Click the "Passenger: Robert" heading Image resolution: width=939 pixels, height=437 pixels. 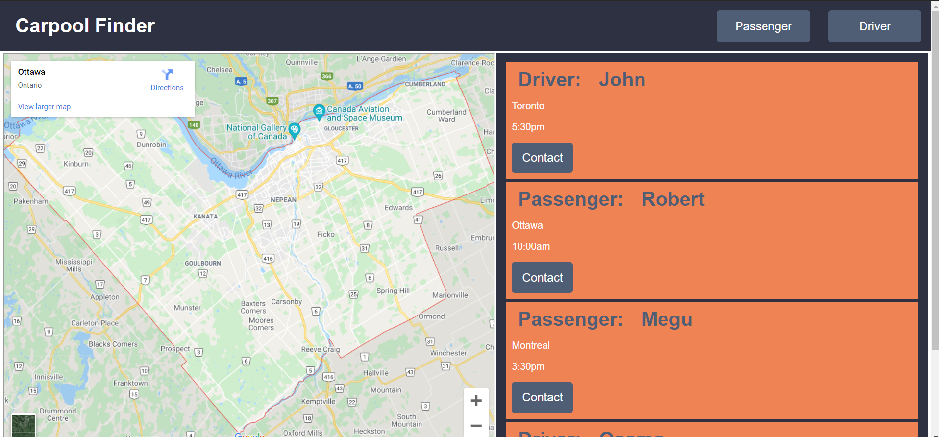(611, 199)
